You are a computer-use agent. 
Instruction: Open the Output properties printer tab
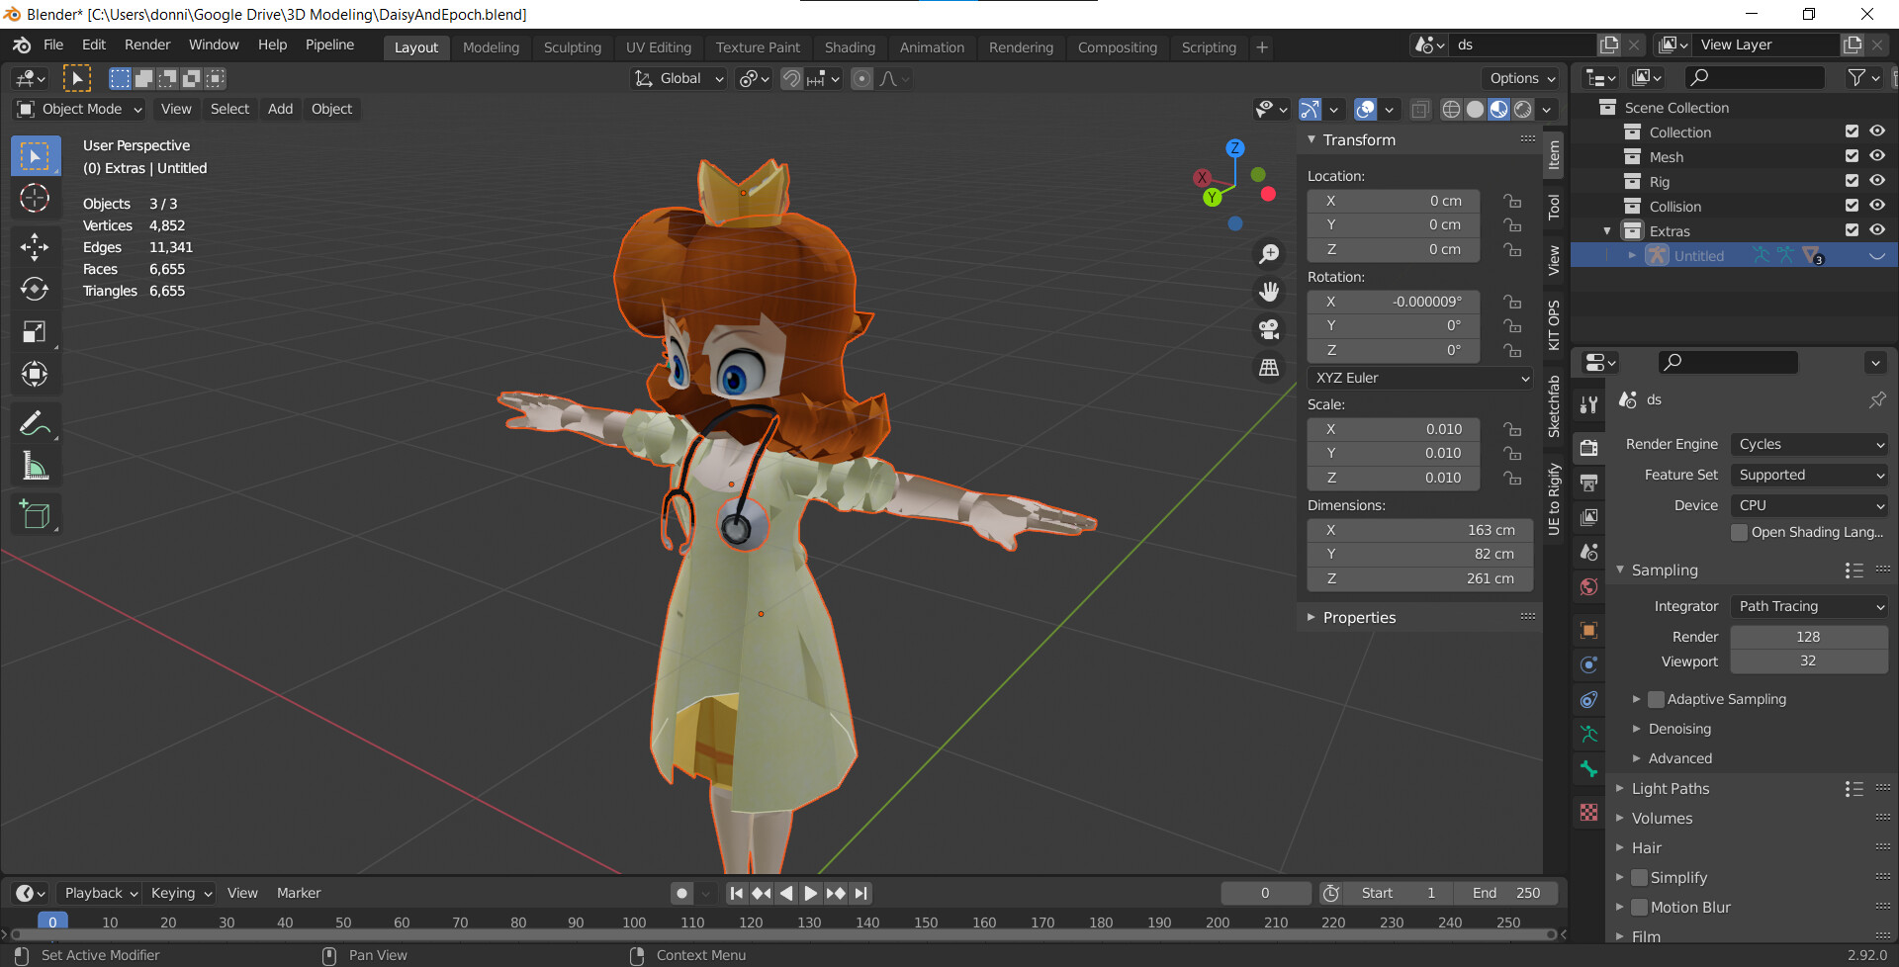pyautogui.click(x=1589, y=483)
